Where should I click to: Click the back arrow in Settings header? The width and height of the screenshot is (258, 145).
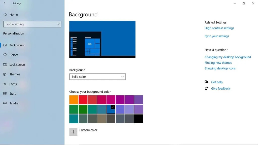point(5,3)
